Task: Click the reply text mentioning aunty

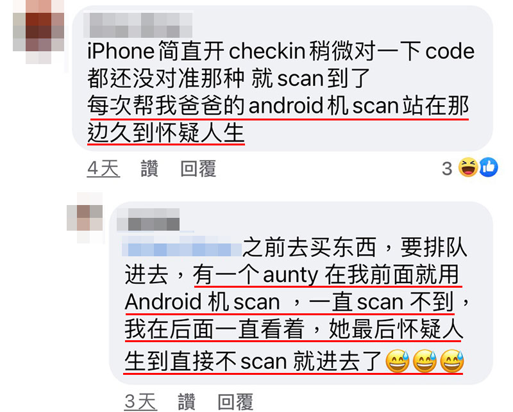Action: [x=297, y=304]
